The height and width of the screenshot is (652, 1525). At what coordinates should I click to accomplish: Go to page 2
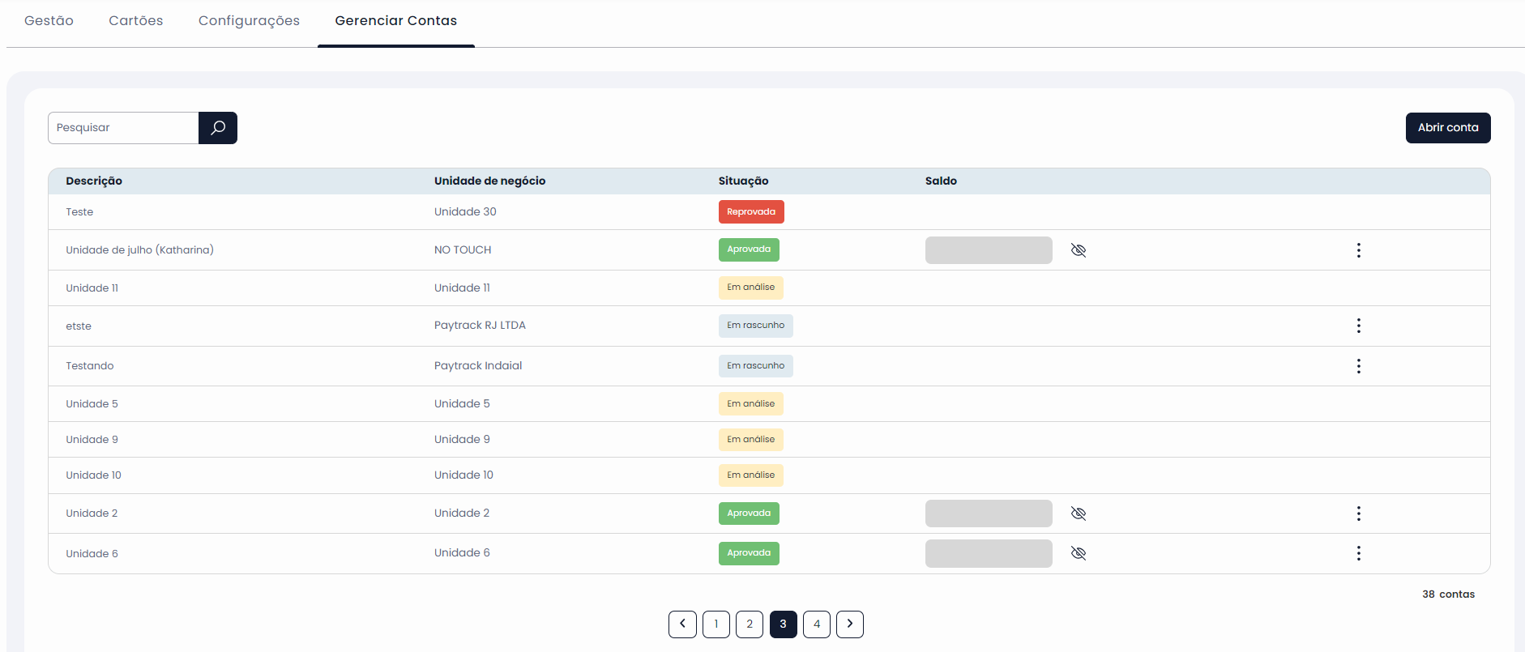point(750,624)
